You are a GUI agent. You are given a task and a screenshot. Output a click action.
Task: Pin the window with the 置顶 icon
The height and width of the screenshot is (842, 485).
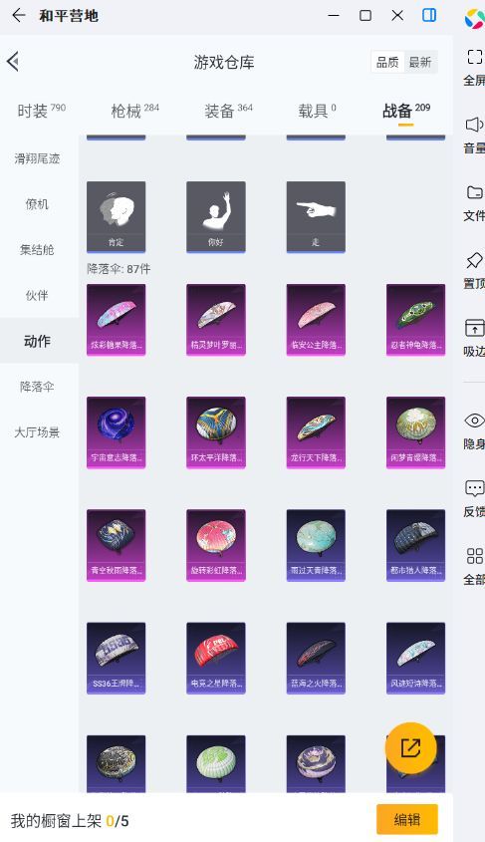pyautogui.click(x=475, y=260)
